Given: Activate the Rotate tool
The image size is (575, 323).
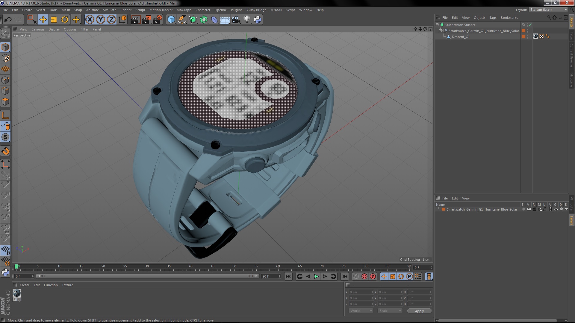Looking at the screenshot, I should coord(65,20).
